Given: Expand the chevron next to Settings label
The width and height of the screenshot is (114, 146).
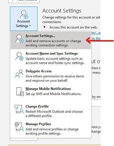Looking at the screenshot, I should 30,26.
